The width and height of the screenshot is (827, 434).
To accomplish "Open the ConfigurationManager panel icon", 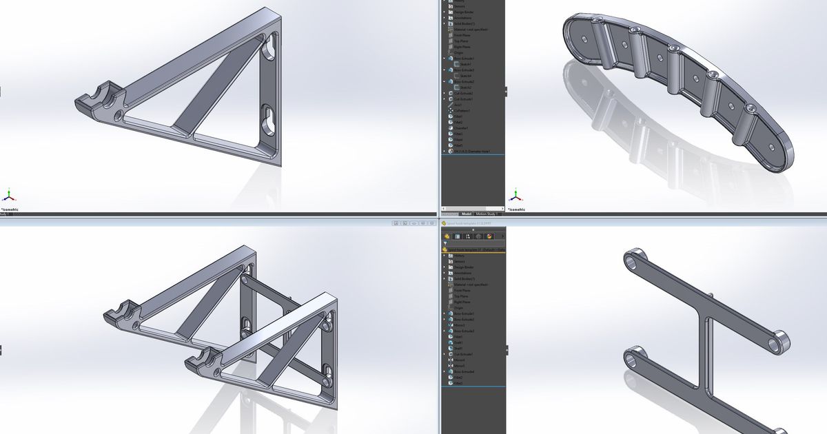I will coord(467,236).
